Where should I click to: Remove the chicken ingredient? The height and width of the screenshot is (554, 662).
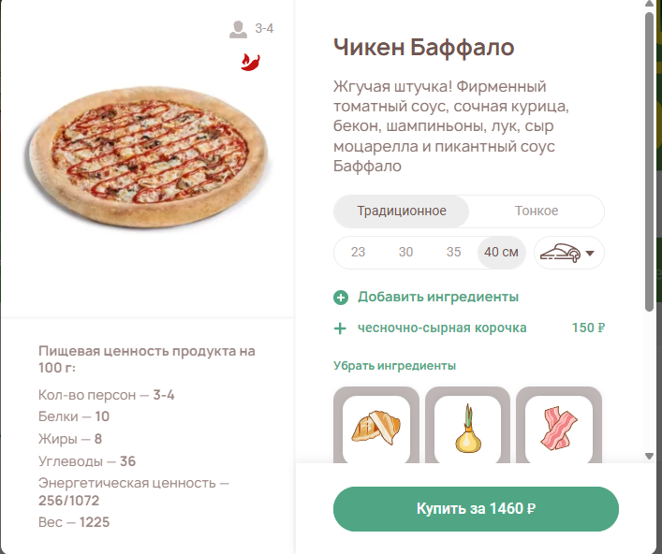(x=376, y=429)
